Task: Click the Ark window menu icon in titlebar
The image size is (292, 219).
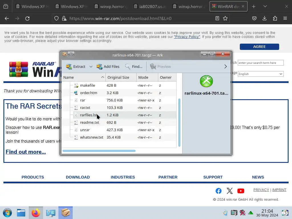Action: tap(65, 54)
